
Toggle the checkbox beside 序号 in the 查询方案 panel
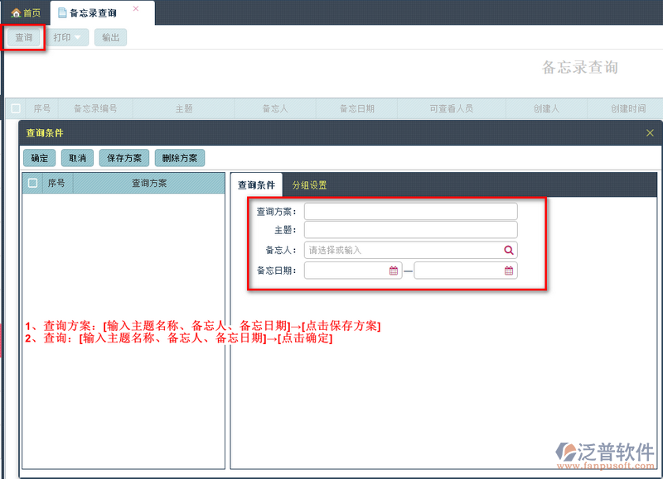tap(31, 183)
